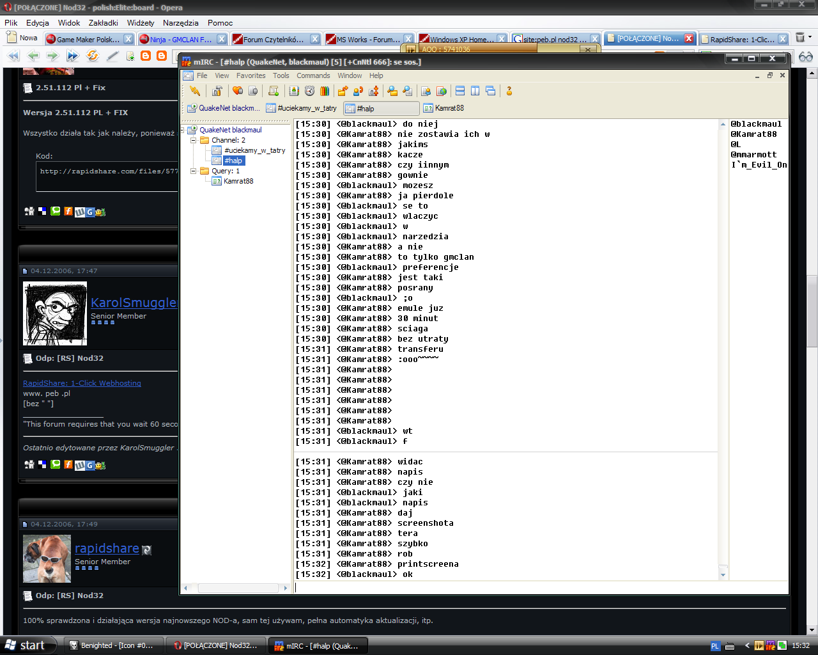Click the Send File folder icon
Image resolution: width=818 pixels, height=655 pixels.
pyautogui.click(x=343, y=91)
